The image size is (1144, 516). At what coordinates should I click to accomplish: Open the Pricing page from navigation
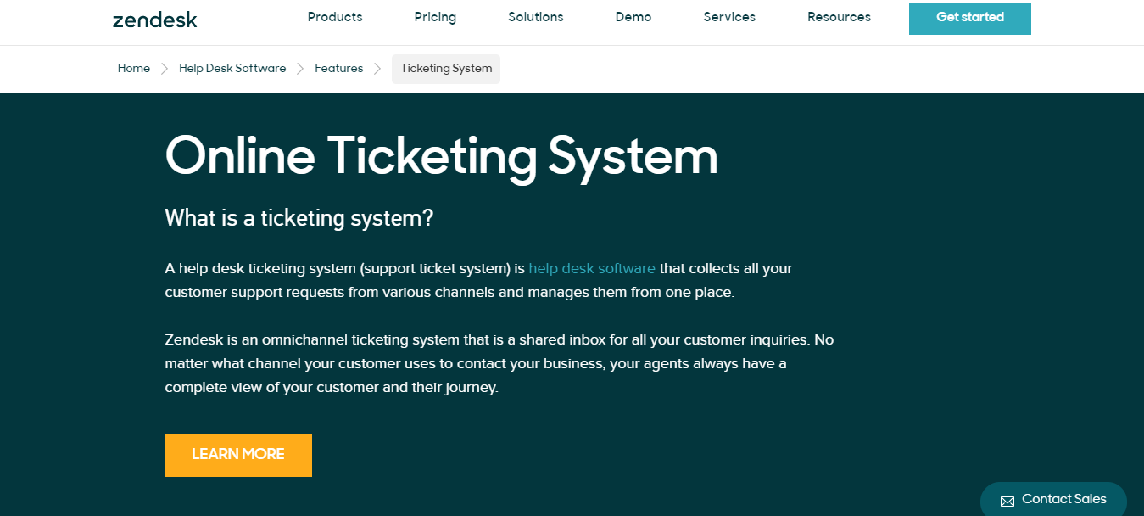(434, 17)
